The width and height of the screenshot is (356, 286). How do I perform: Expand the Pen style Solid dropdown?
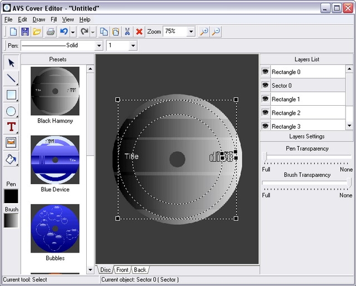point(100,46)
